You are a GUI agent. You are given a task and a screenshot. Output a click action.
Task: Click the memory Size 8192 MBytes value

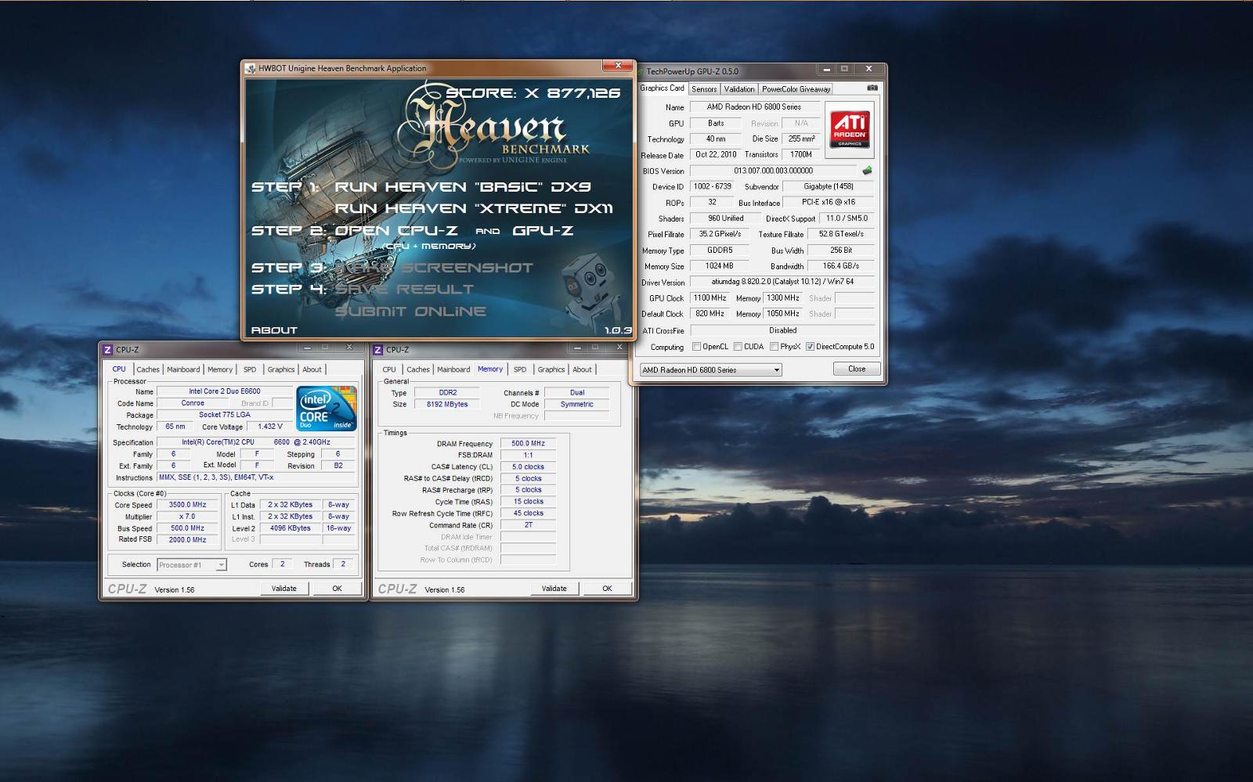(x=447, y=405)
